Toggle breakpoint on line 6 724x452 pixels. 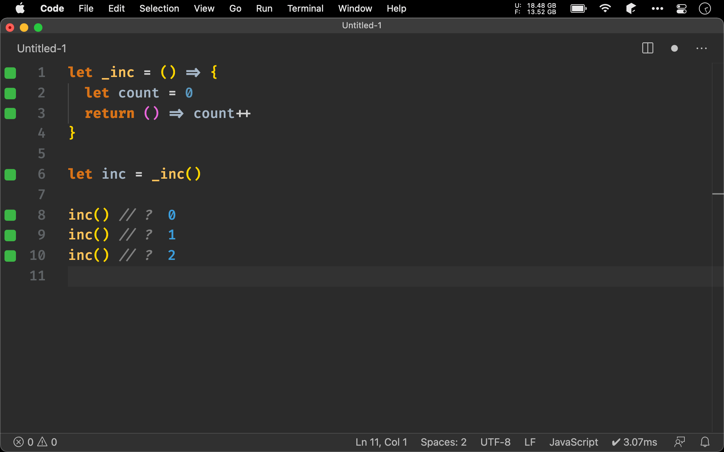[x=10, y=173]
